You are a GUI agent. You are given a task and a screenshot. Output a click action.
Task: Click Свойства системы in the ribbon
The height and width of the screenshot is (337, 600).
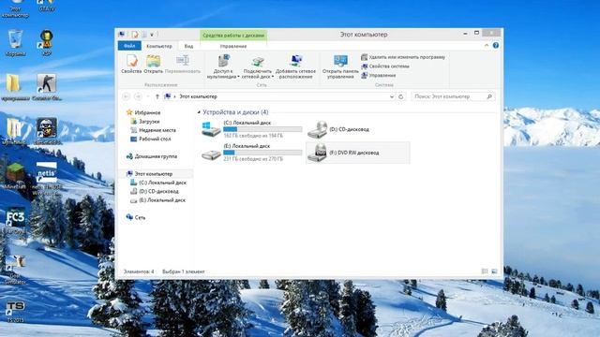click(385, 66)
